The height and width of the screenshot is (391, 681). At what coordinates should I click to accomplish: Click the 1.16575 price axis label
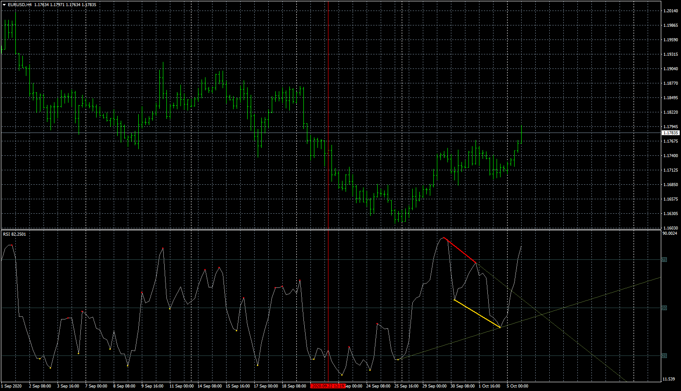670,199
